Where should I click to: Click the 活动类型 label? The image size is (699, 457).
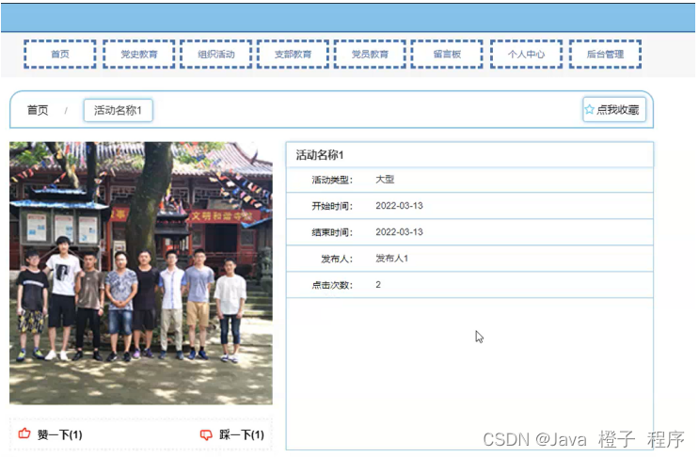tap(332, 180)
